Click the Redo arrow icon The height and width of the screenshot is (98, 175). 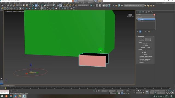(5, 5)
